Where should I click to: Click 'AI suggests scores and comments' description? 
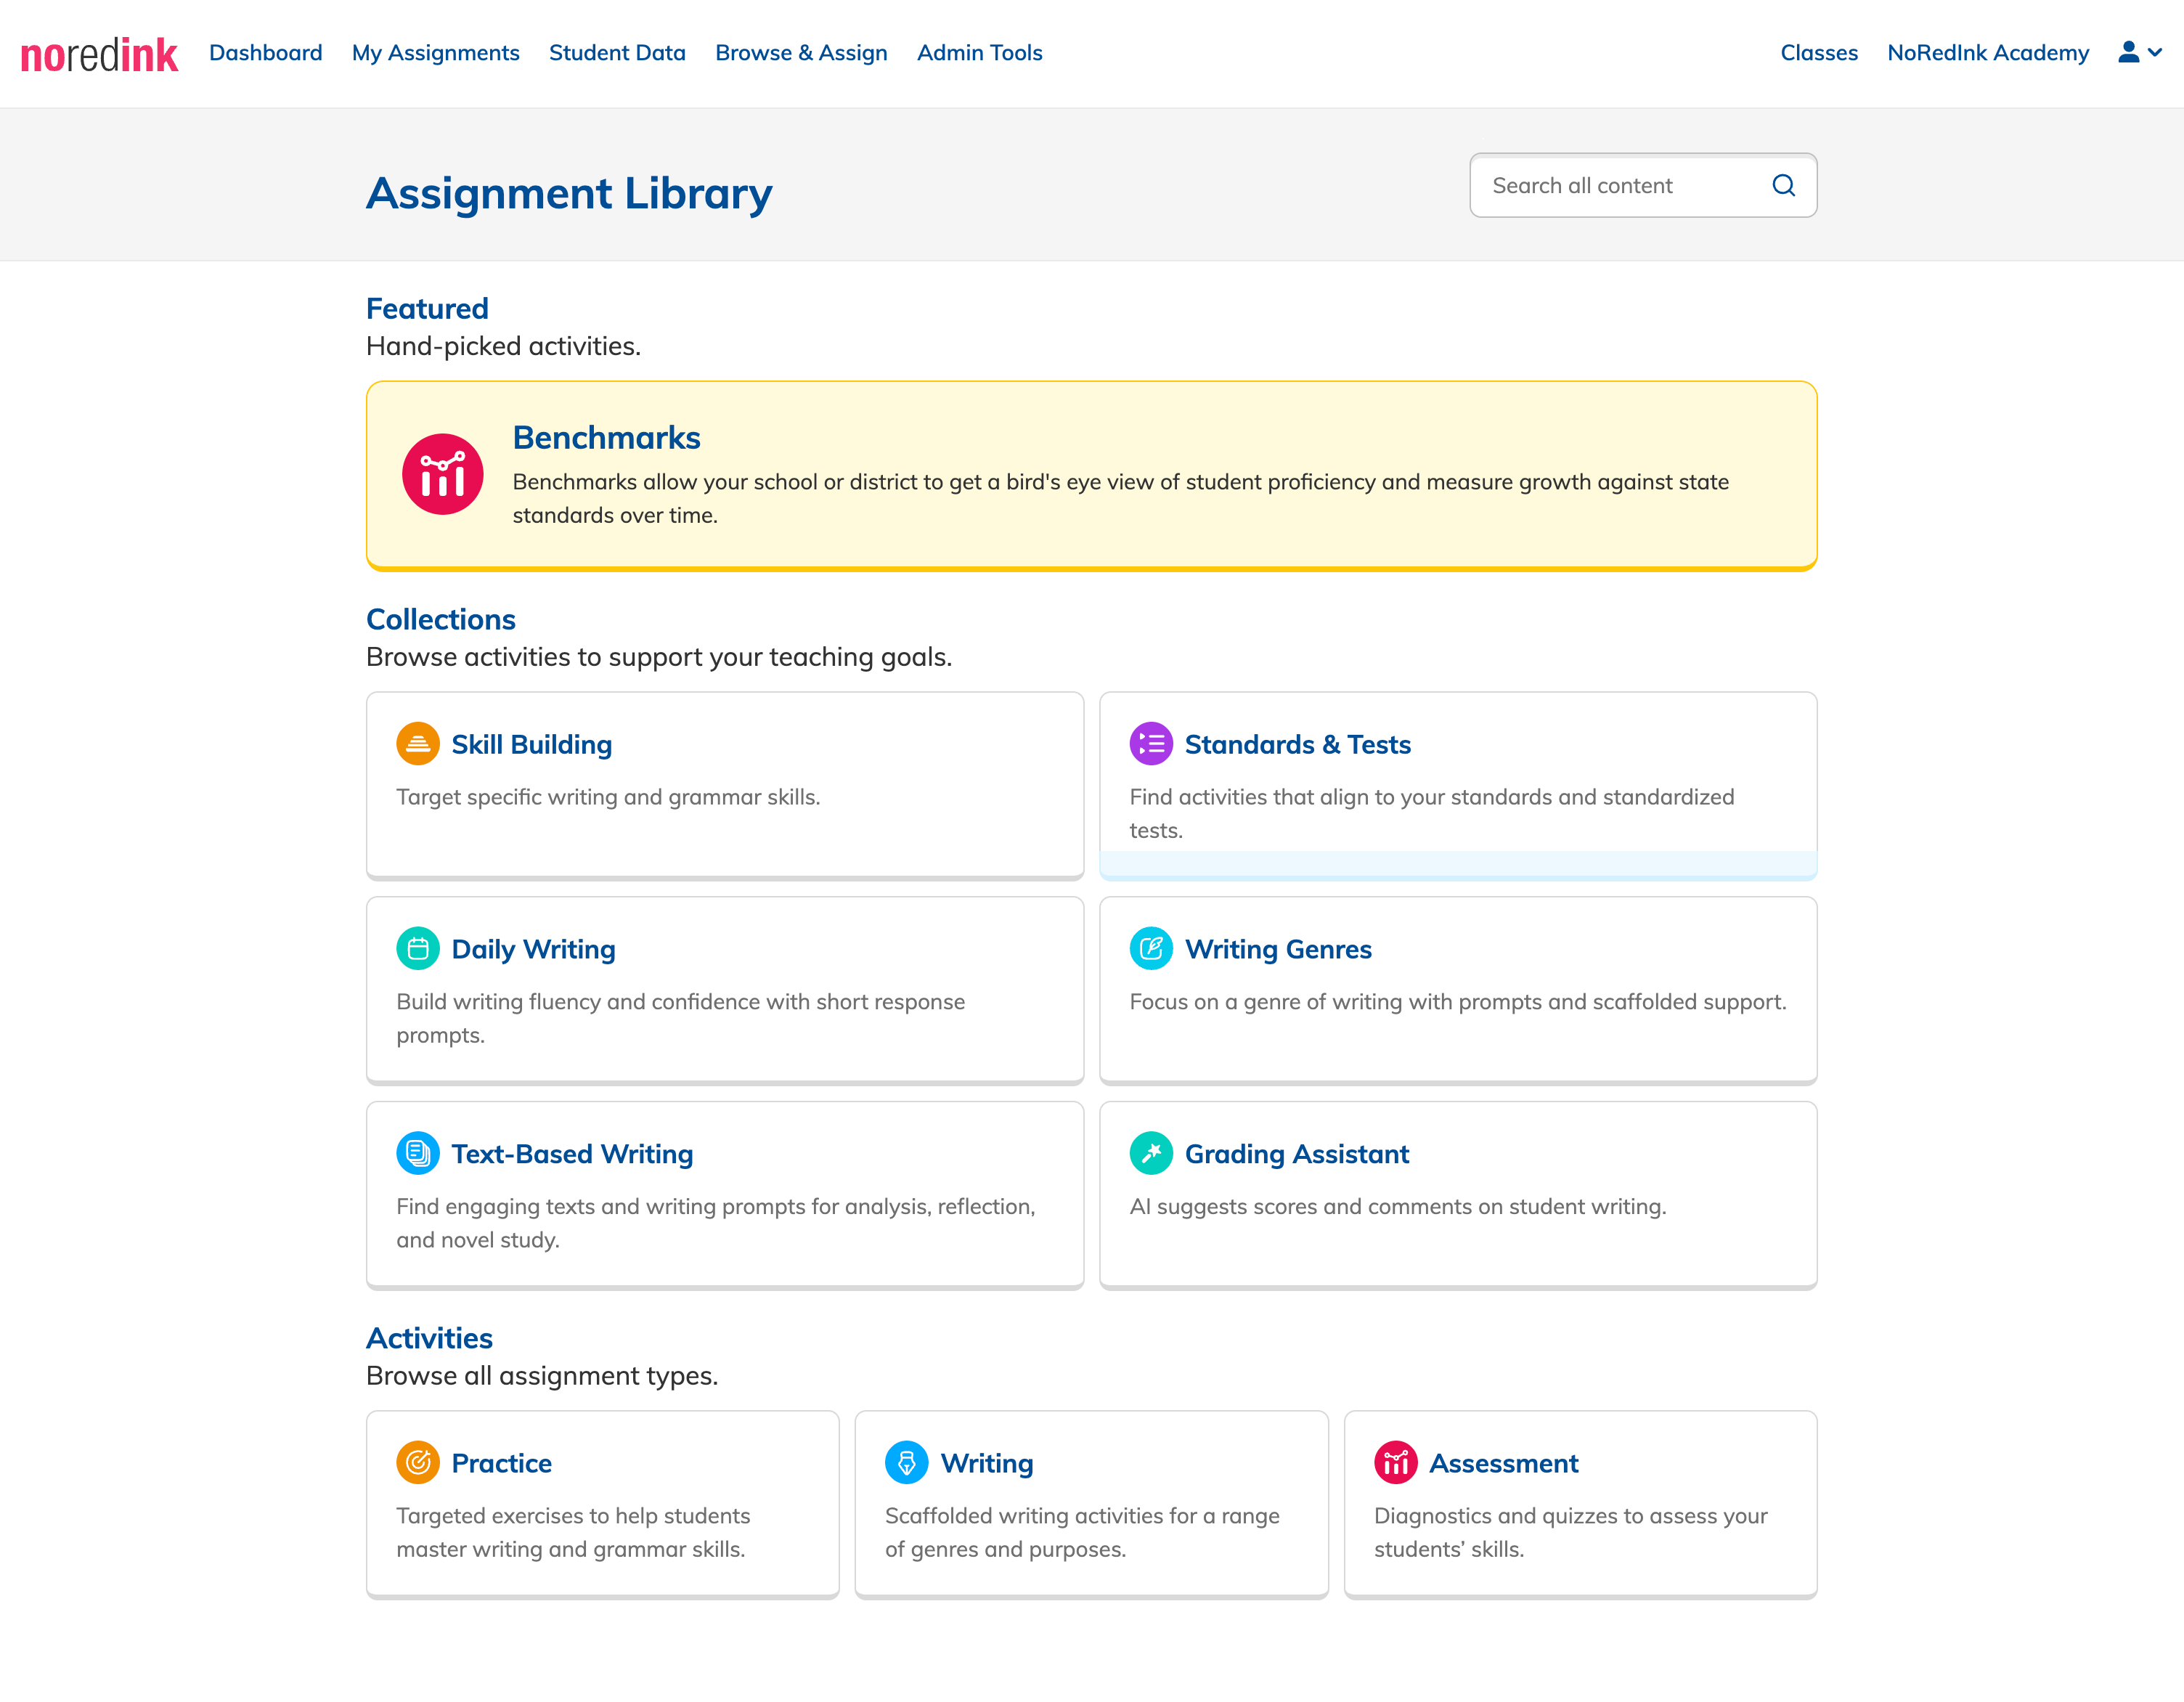[x=1397, y=1206]
